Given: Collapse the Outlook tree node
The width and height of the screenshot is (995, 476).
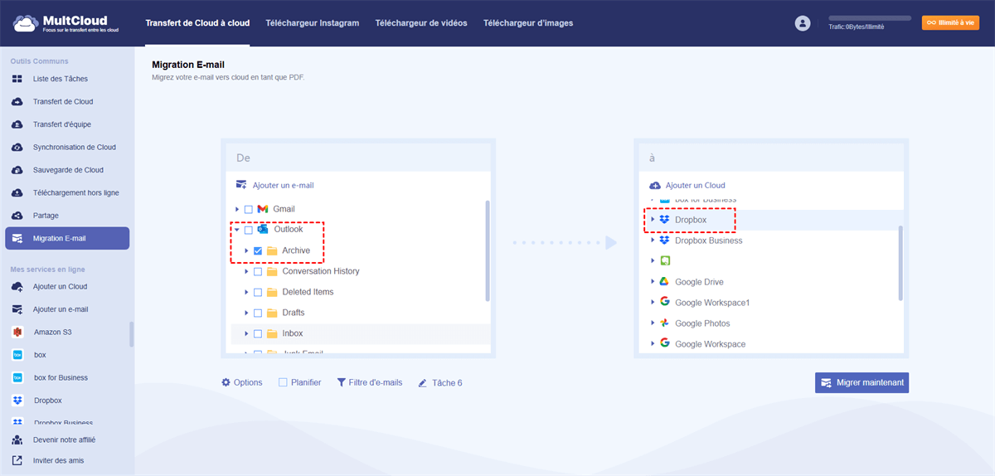Looking at the screenshot, I should tap(237, 230).
